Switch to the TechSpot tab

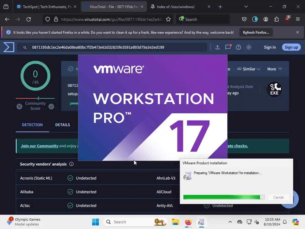click(x=44, y=7)
